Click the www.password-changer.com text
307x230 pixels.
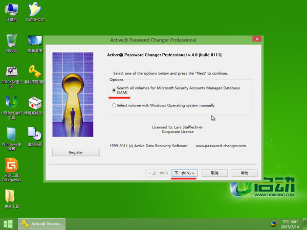[x=221, y=146]
